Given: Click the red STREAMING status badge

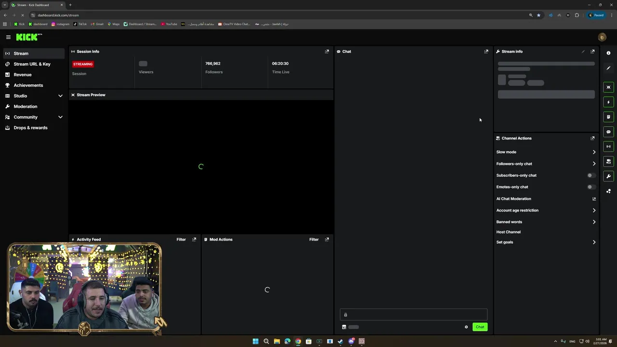Looking at the screenshot, I should [x=83, y=64].
